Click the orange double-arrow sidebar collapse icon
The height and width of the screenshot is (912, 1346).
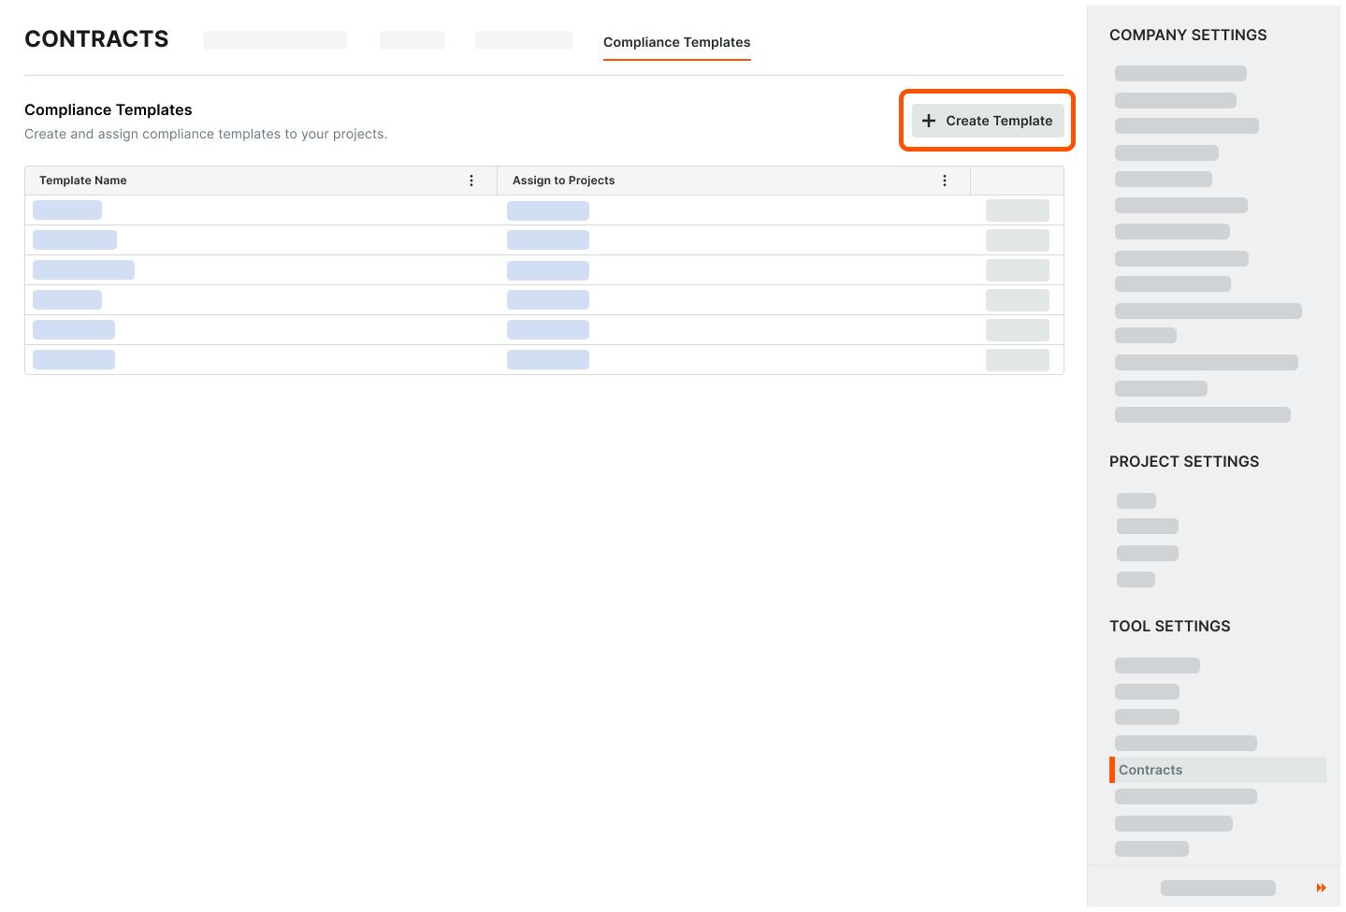1321,887
